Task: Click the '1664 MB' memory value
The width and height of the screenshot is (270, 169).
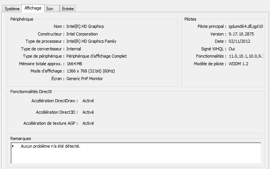Action: pos(74,64)
